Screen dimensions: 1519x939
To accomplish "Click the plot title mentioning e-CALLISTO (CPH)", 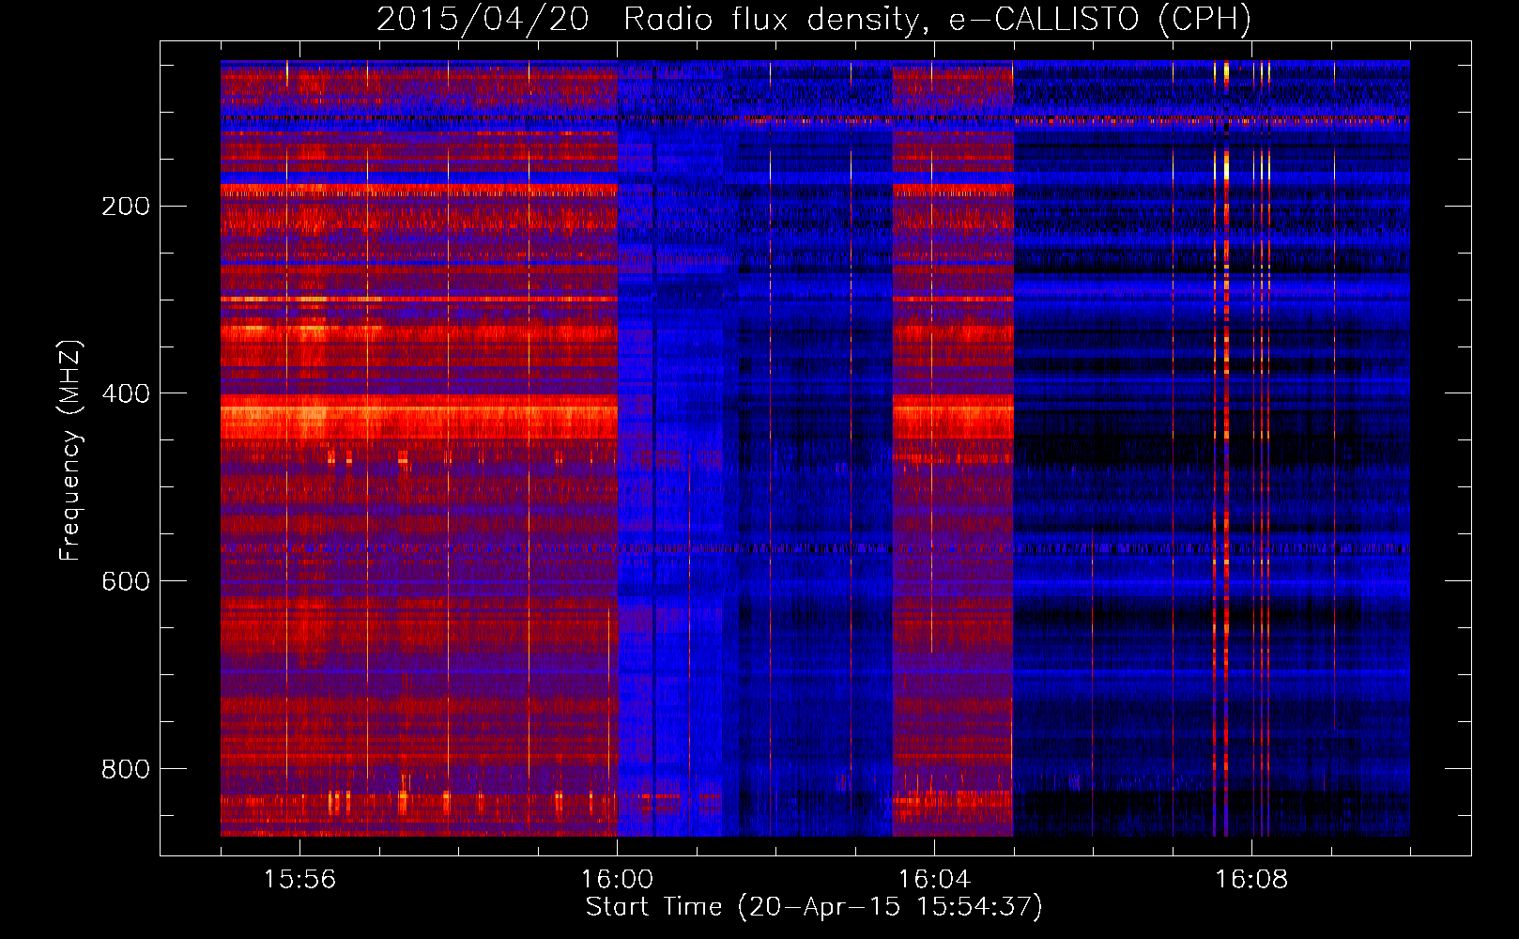I will (814, 19).
